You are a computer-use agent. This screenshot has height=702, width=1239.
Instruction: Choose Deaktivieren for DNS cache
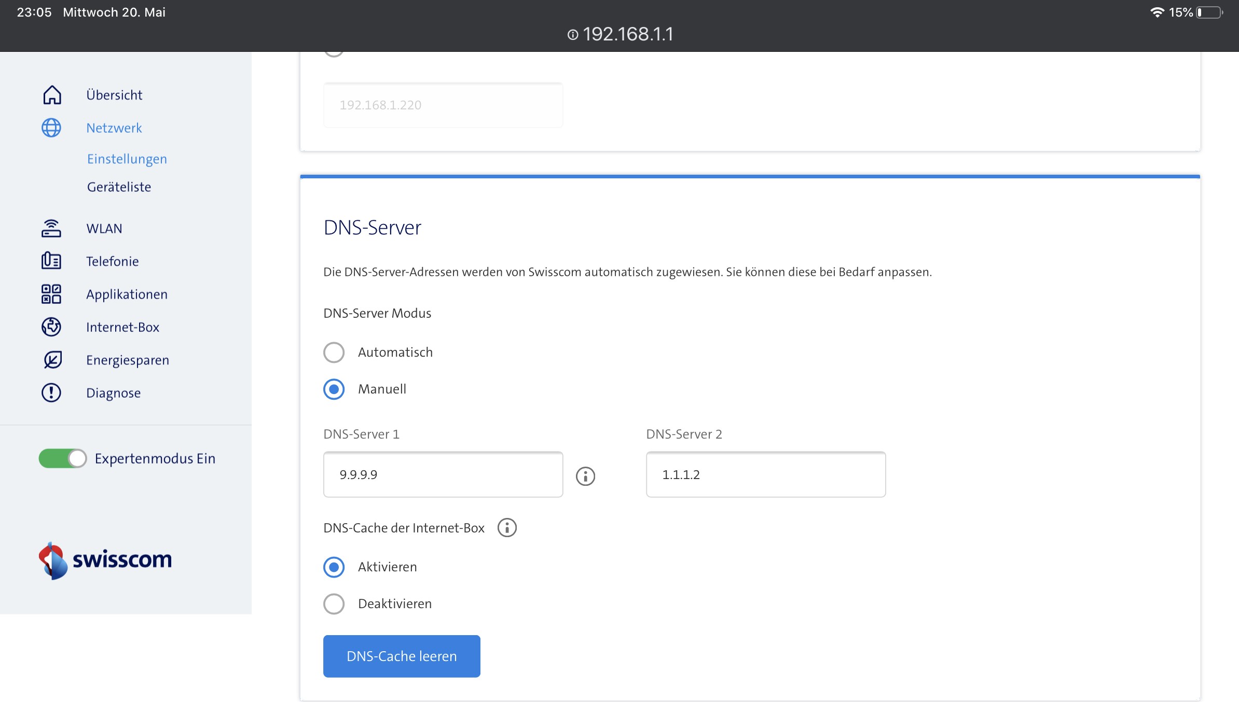334,603
